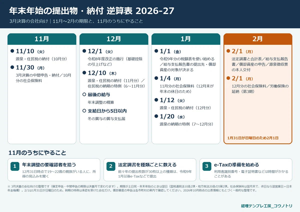300x212 pixels.
Task: Select the 利用者識別番号・電子証明書 description
Action: pyautogui.click(x=251, y=174)
